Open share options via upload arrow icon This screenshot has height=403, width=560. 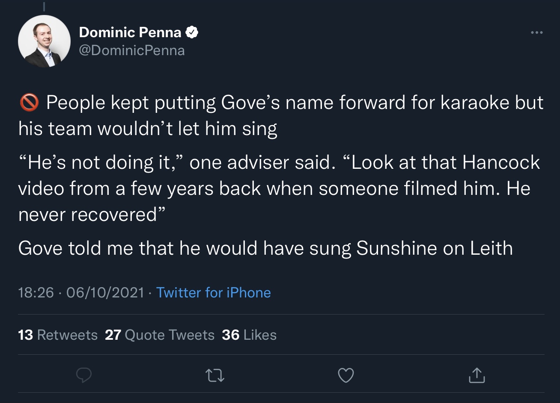[477, 375]
